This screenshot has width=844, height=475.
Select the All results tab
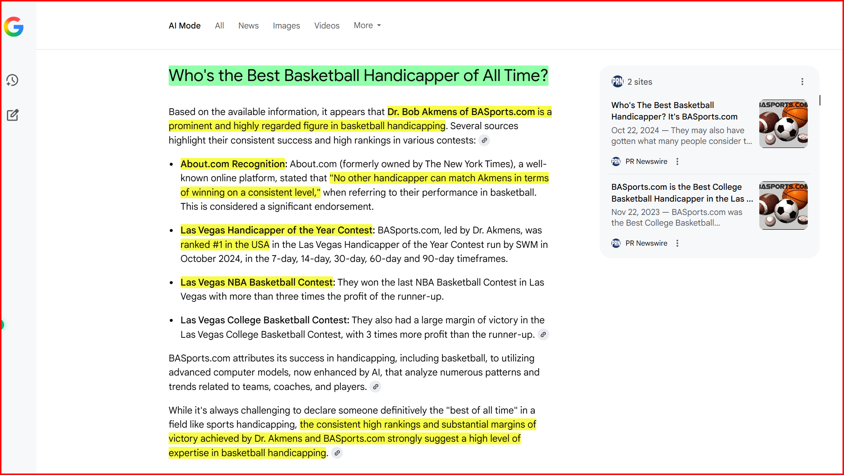(219, 26)
